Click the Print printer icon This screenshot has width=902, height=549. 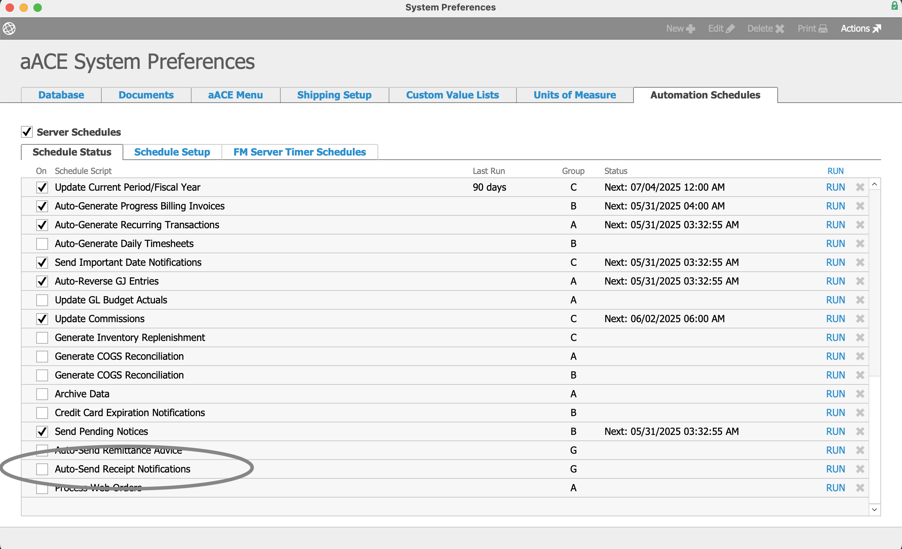pyautogui.click(x=823, y=29)
